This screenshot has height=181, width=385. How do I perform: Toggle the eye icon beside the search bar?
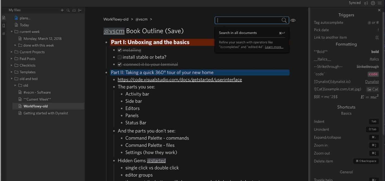pos(293,20)
